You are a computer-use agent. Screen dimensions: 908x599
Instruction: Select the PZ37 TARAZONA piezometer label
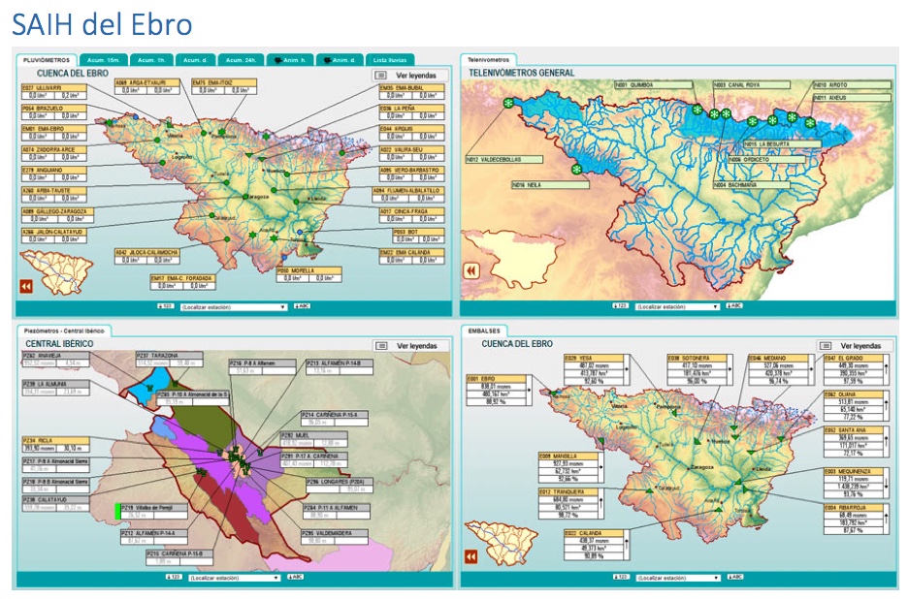click(170, 356)
